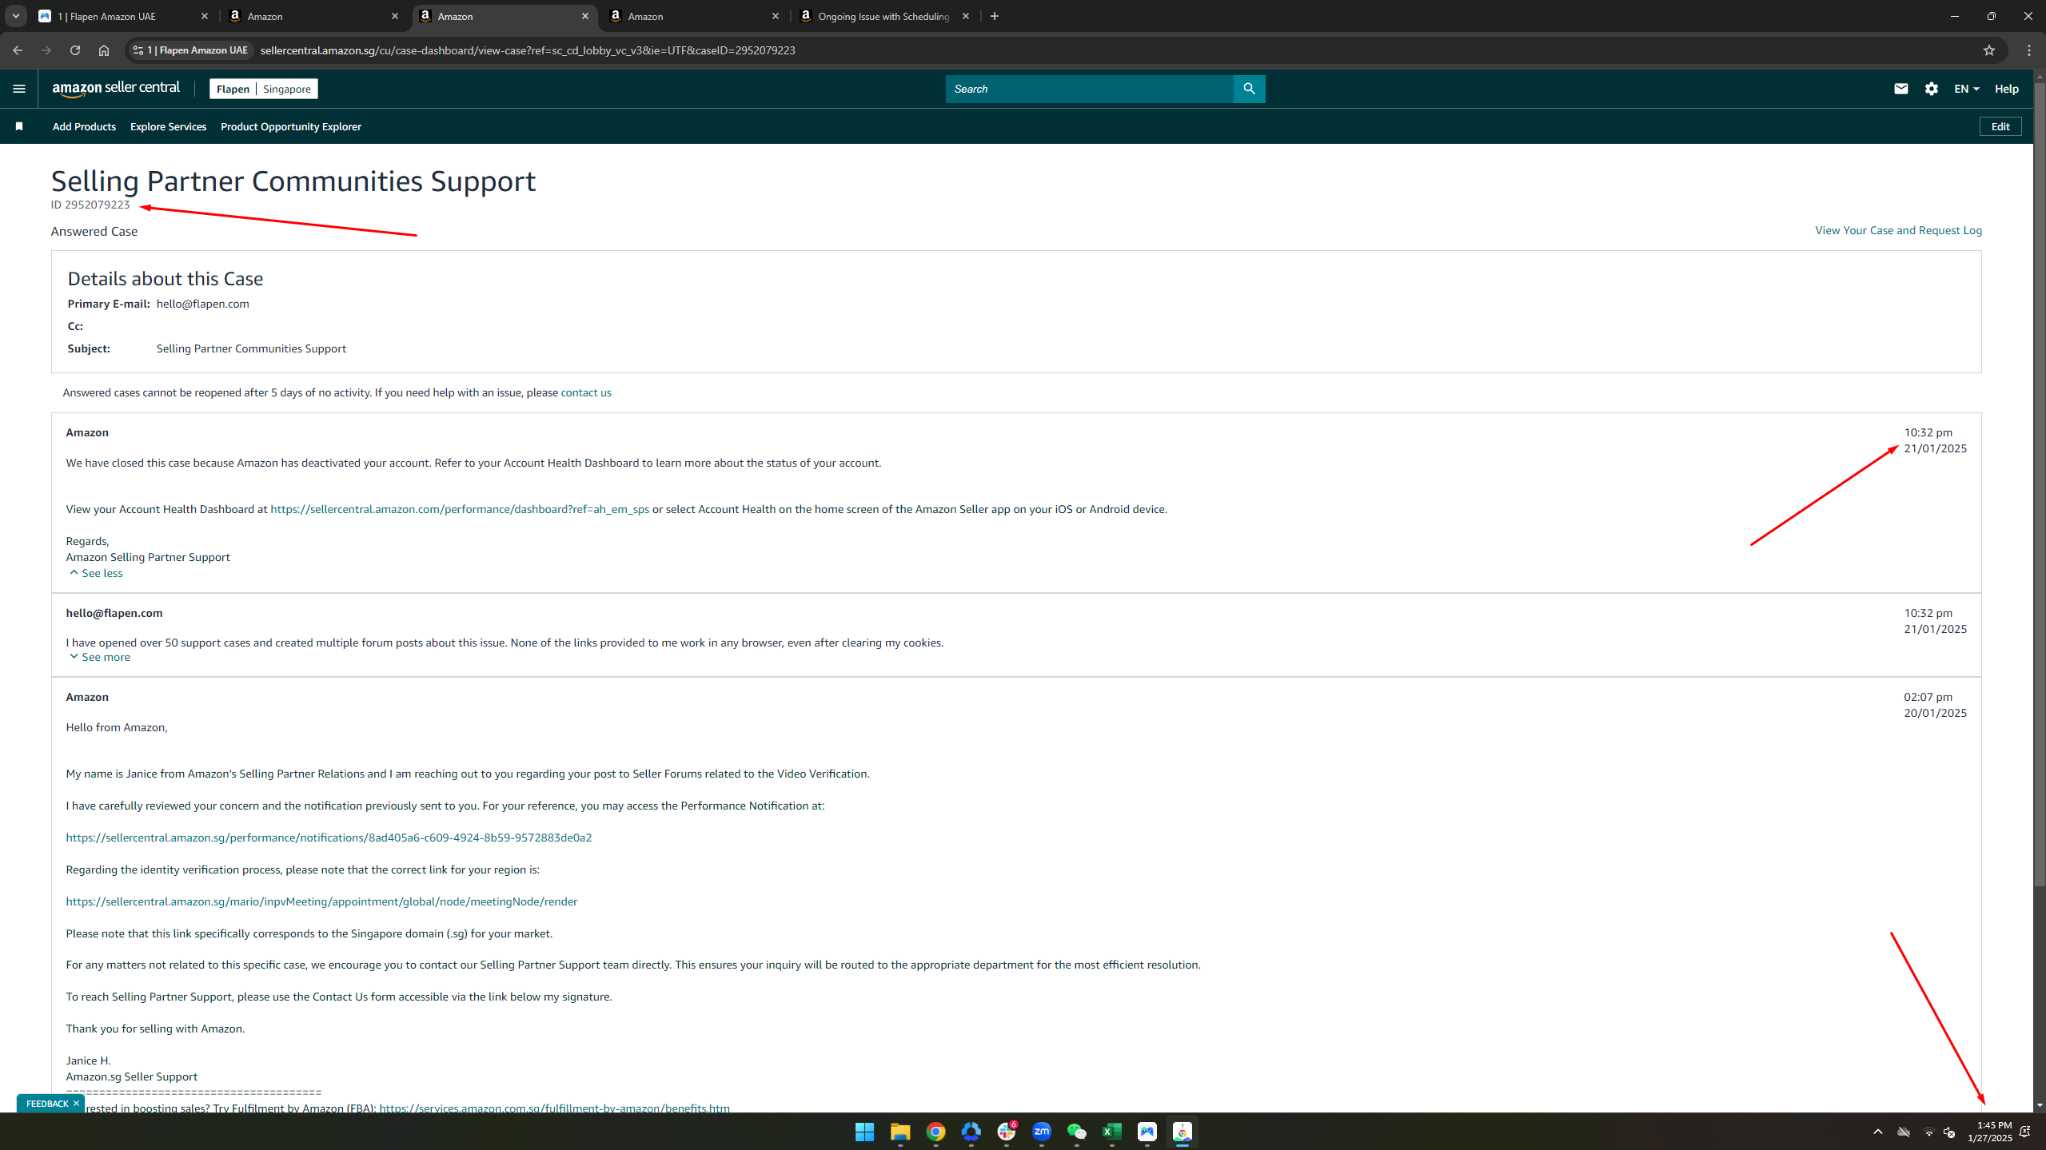Click the browser forward arrow

pos(46,50)
